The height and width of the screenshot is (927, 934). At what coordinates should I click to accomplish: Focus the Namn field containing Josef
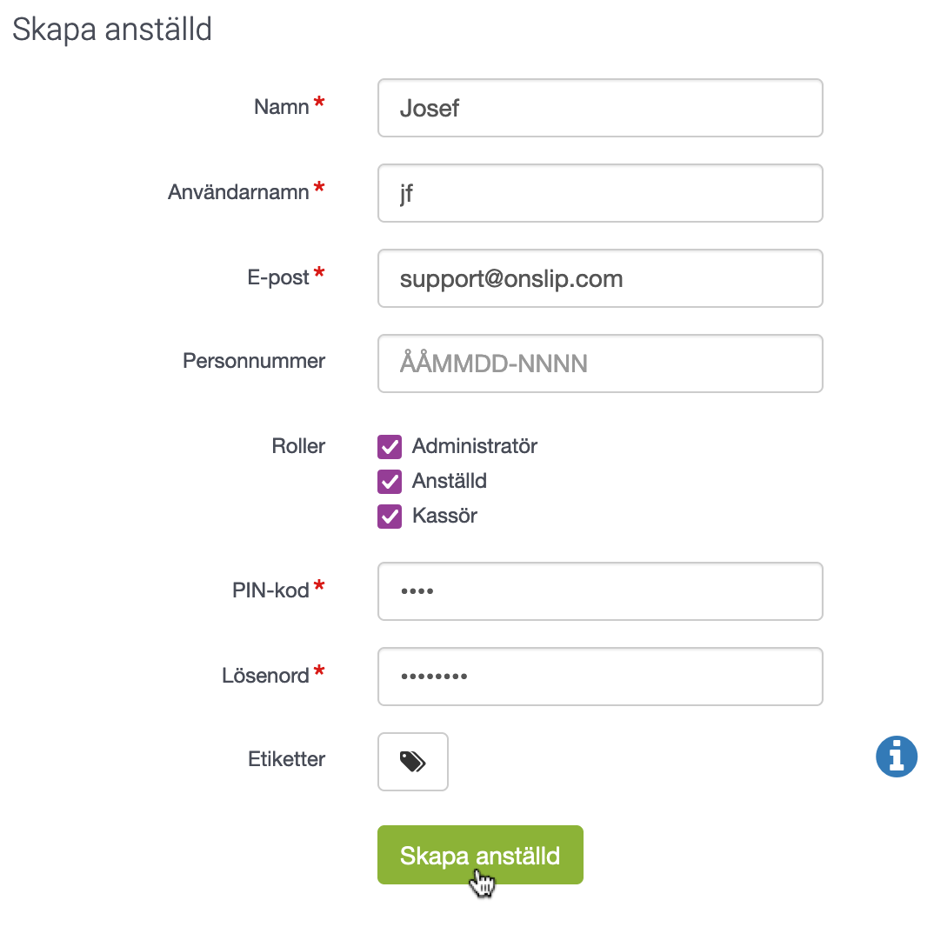[600, 108]
